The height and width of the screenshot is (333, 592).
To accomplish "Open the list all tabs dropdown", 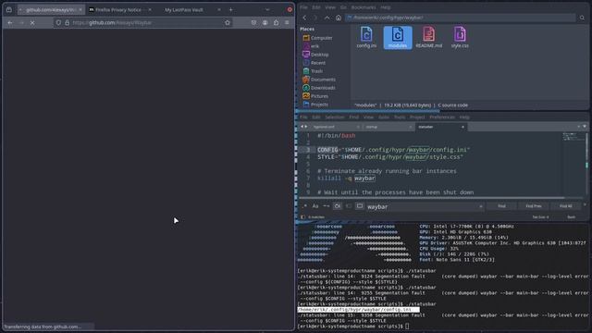I will coord(267,10).
